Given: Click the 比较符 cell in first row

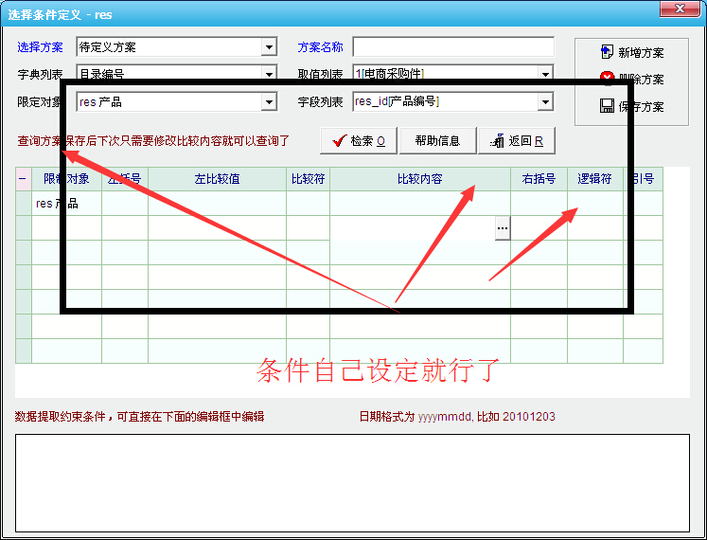Looking at the screenshot, I should click(x=308, y=204).
